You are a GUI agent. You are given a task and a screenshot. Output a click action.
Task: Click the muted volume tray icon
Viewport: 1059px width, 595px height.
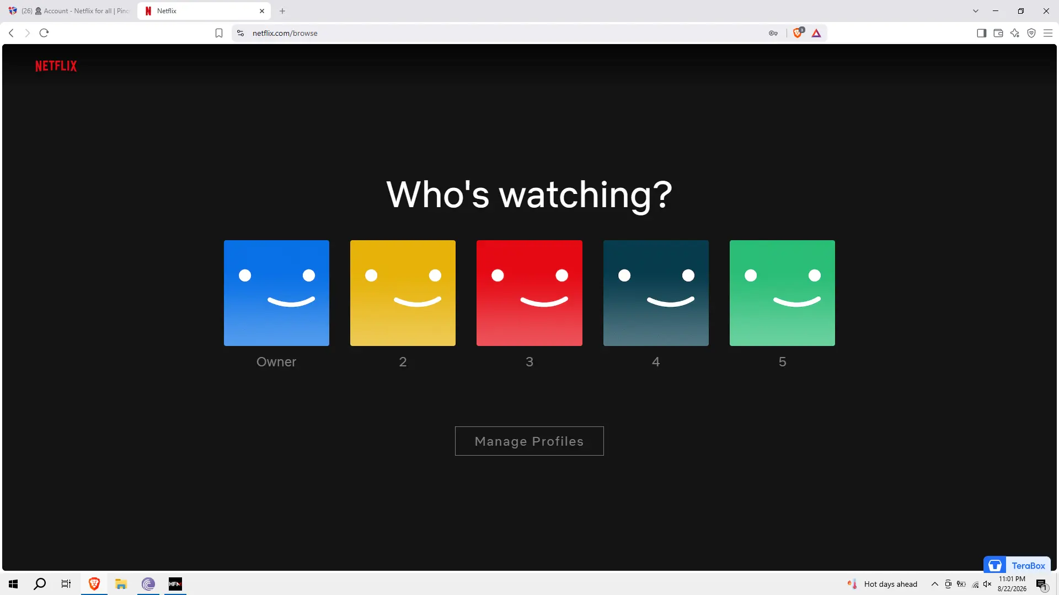987,584
